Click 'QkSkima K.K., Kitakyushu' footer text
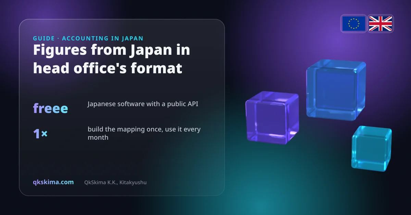Viewport: 411px width, 215px height. click(x=115, y=182)
